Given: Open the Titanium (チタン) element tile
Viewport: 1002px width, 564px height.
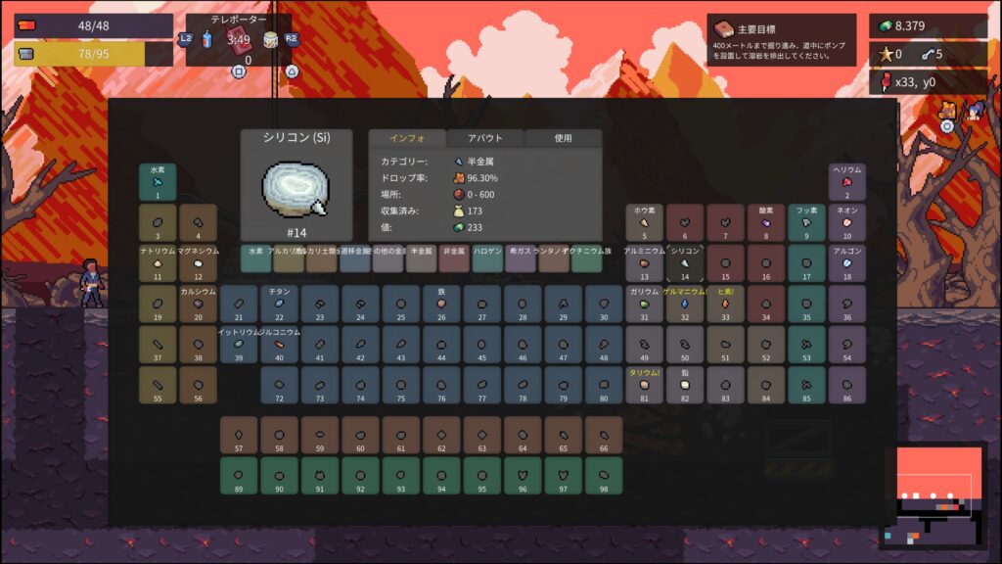Looking at the screenshot, I should 279,305.
